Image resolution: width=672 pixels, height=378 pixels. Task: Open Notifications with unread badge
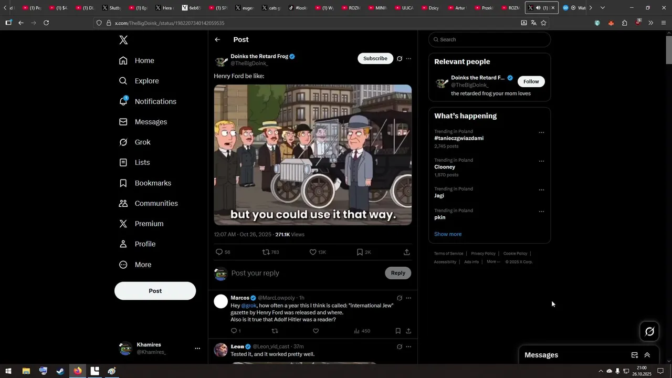[148, 101]
